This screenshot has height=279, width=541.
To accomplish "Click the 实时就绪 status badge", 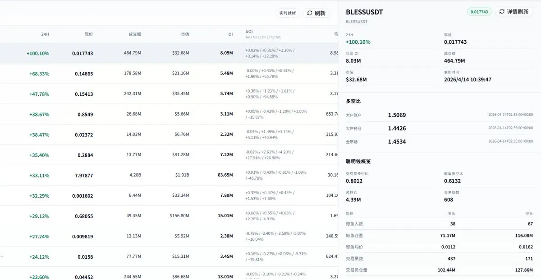I will coord(288,13).
